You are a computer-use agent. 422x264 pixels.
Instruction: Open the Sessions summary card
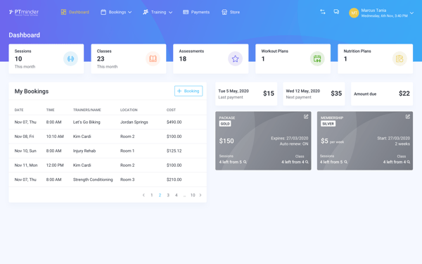(46, 58)
